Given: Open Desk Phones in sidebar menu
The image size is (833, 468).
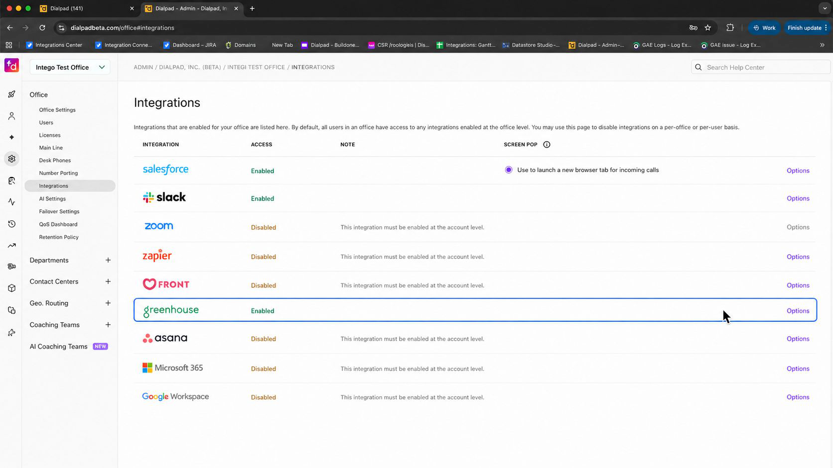Looking at the screenshot, I should click(x=55, y=161).
